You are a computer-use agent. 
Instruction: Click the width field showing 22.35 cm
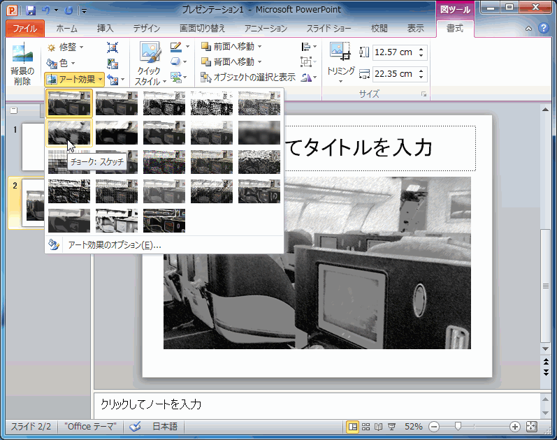[x=394, y=74]
